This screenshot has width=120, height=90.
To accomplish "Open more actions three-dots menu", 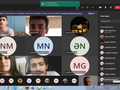I will tap(92, 7).
